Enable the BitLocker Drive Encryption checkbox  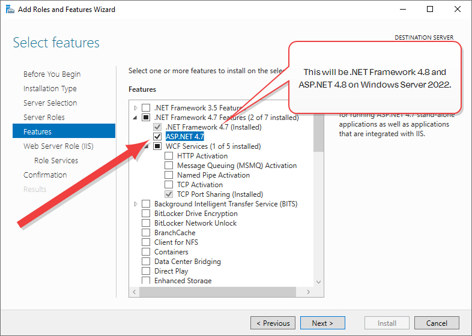[146, 214]
